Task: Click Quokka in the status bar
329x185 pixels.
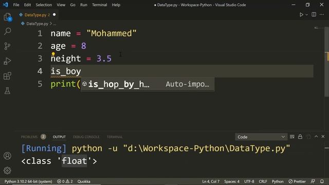Action: (x=84, y=181)
